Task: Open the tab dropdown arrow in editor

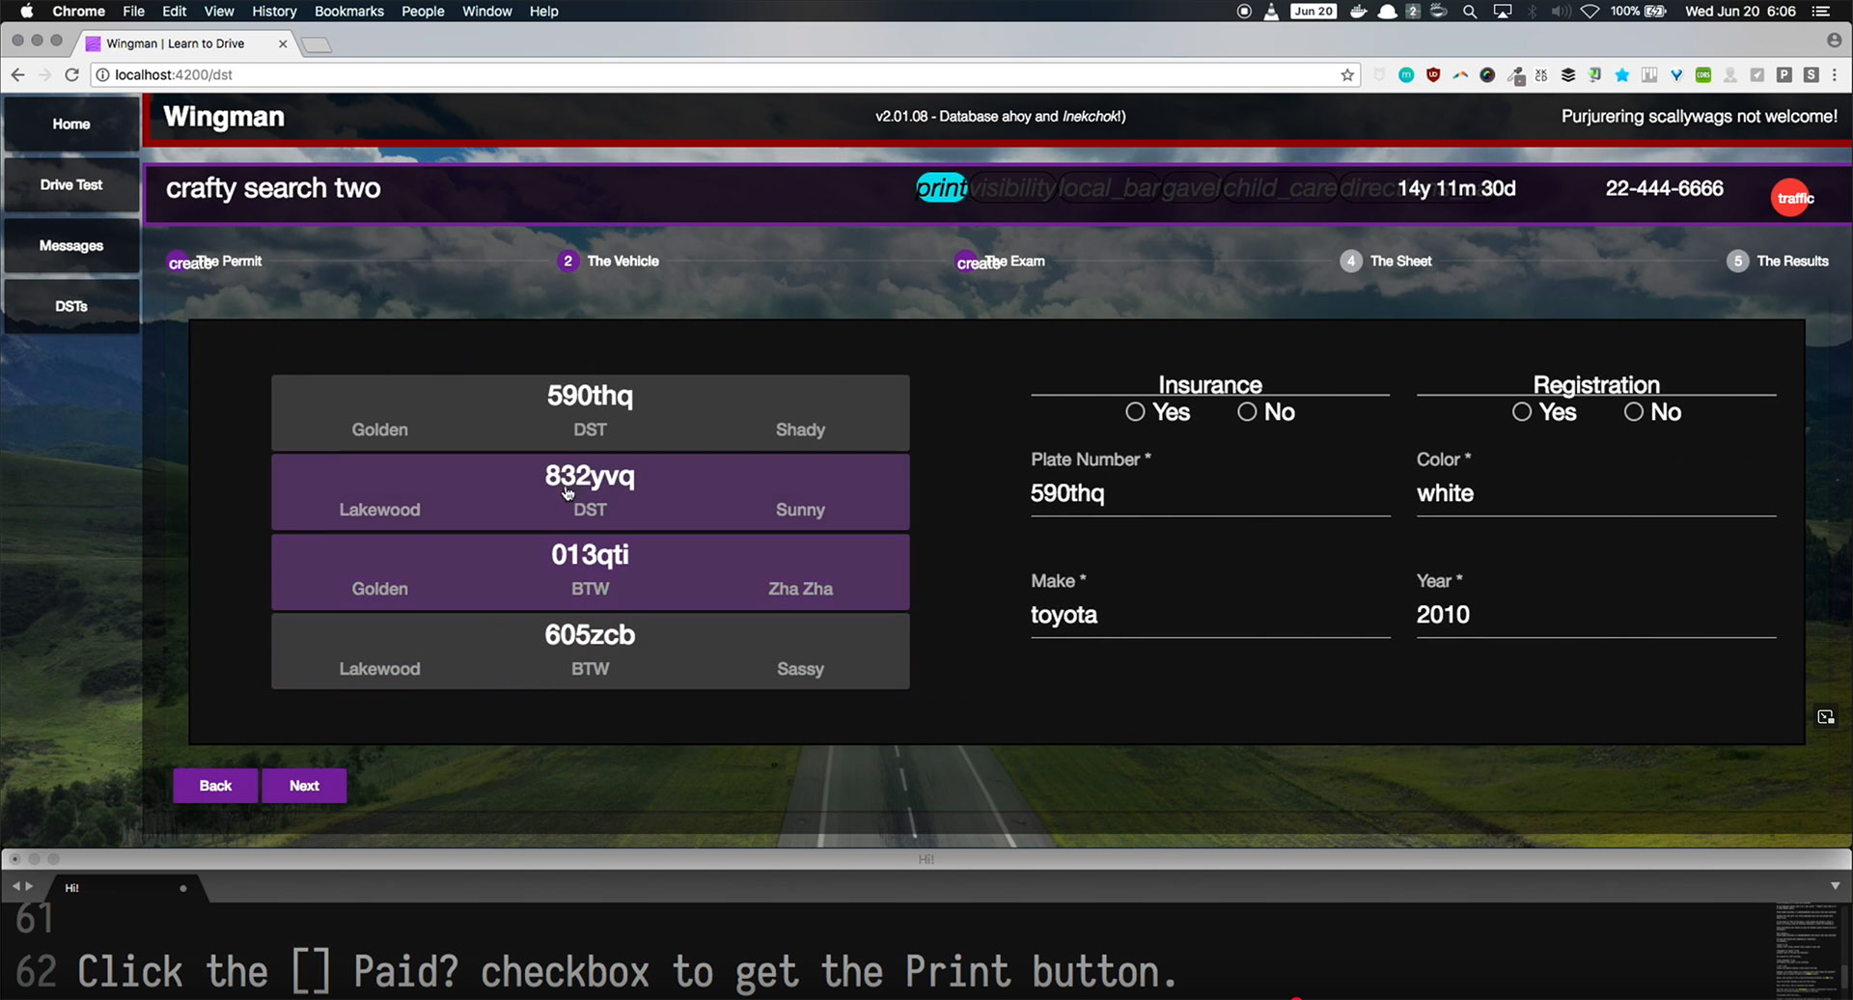Action: point(1835,886)
